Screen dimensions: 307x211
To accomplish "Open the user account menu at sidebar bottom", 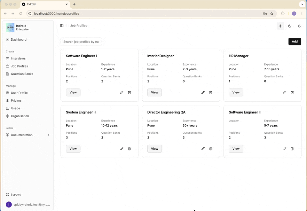I will point(28,205).
